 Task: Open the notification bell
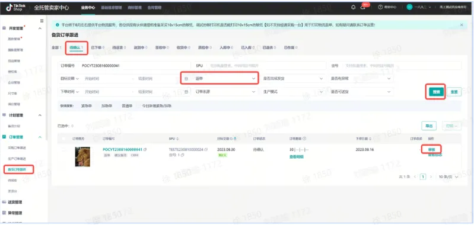(353, 7)
